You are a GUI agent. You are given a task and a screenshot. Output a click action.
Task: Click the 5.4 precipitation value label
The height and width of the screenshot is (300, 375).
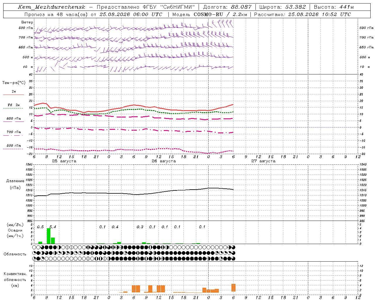53,227
